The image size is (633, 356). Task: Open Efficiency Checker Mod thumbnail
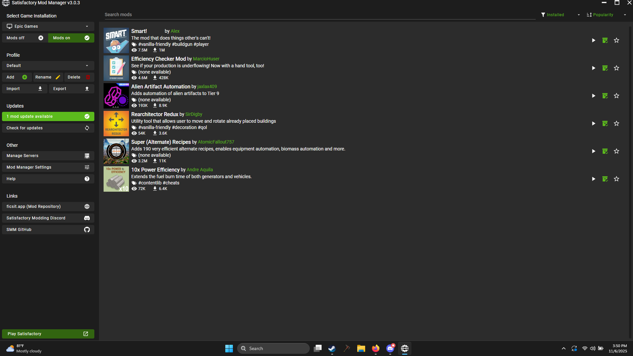116,68
